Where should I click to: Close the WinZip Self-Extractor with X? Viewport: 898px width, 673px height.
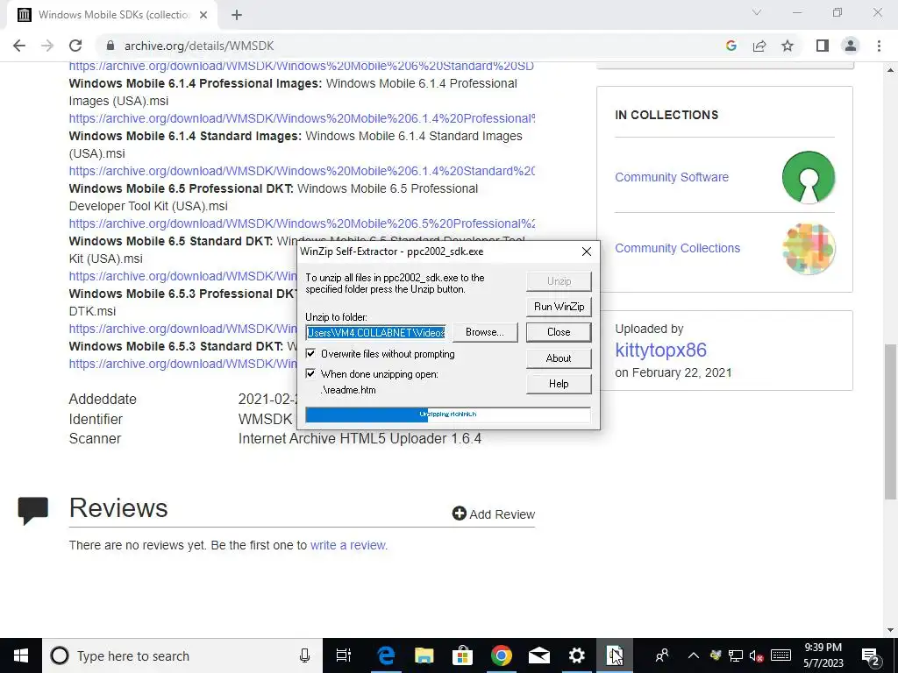click(x=587, y=251)
